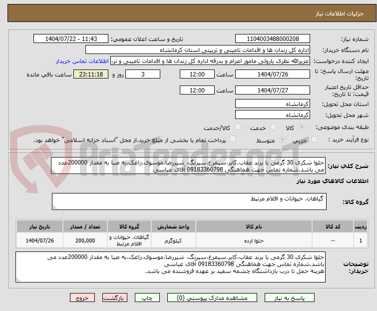
Task: Click the announcement date field 1404/07/22 - 11:43
Action: click(71, 39)
